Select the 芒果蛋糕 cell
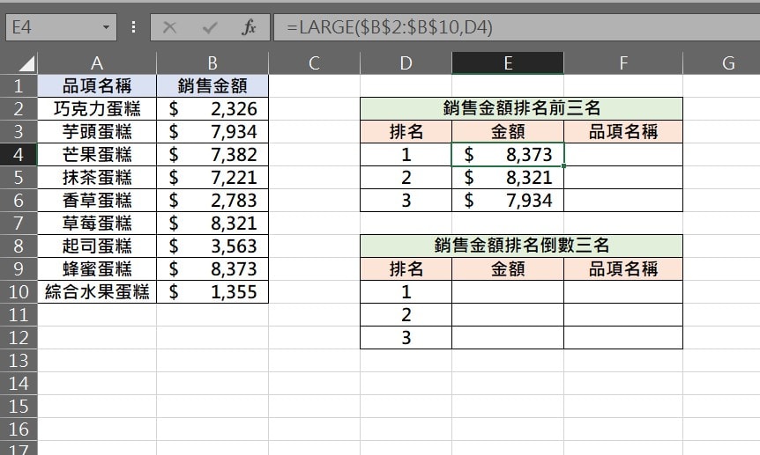760x455 pixels. 97,154
